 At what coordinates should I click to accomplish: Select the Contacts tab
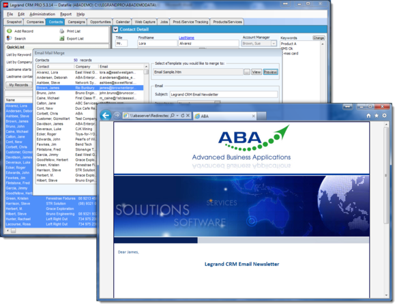55,22
